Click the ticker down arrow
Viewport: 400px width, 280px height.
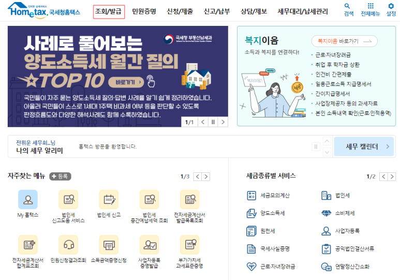pyautogui.click(x=327, y=152)
